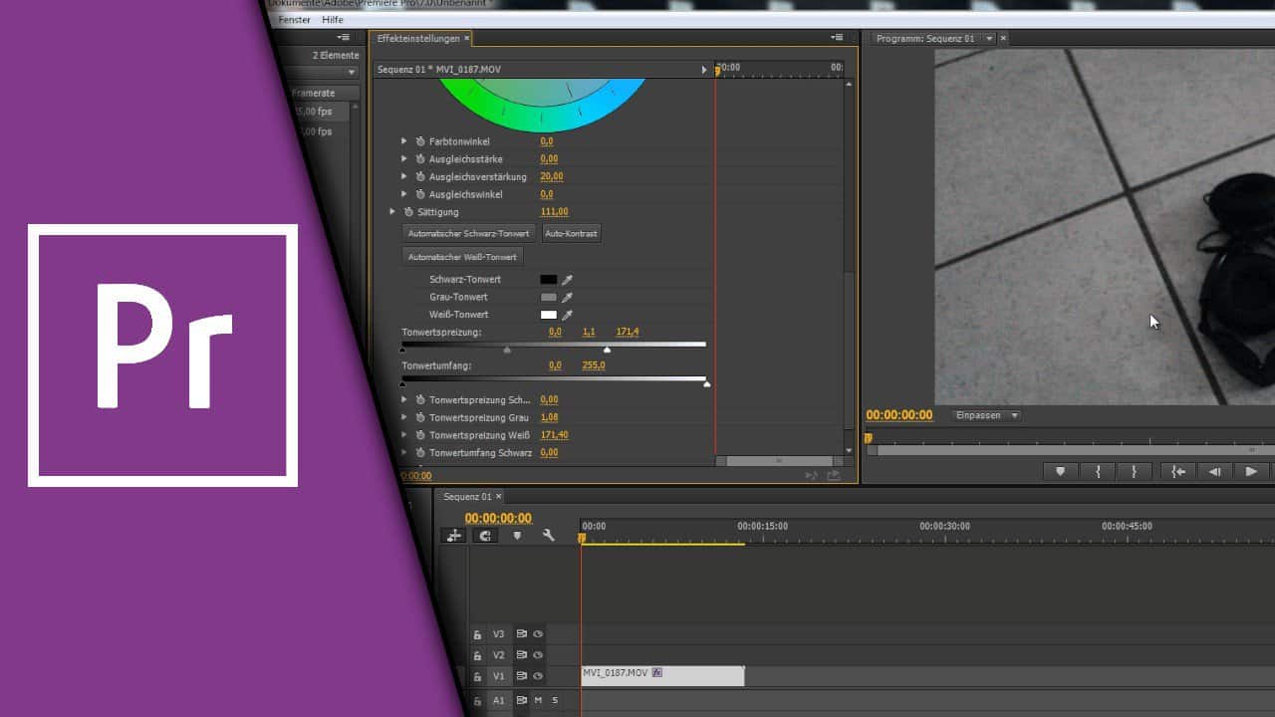Solo audio track A1
This screenshot has height=717, width=1275.
pyautogui.click(x=555, y=700)
